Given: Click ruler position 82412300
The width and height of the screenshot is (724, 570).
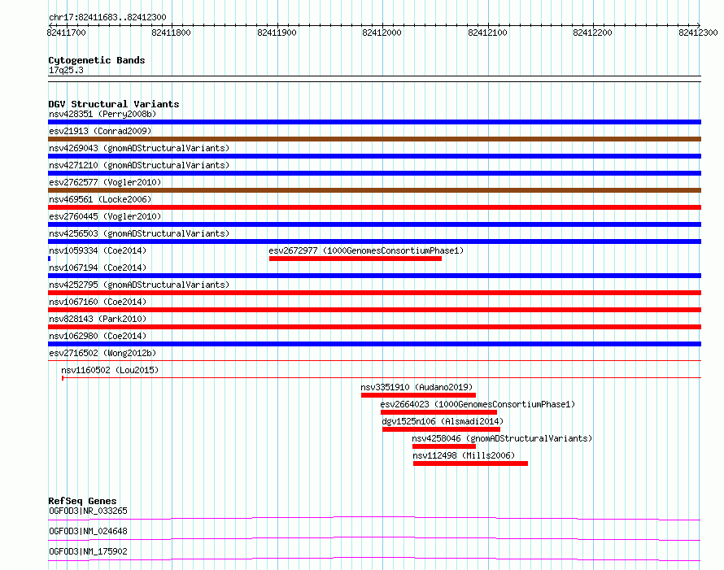Looking at the screenshot, I should click(x=698, y=33).
